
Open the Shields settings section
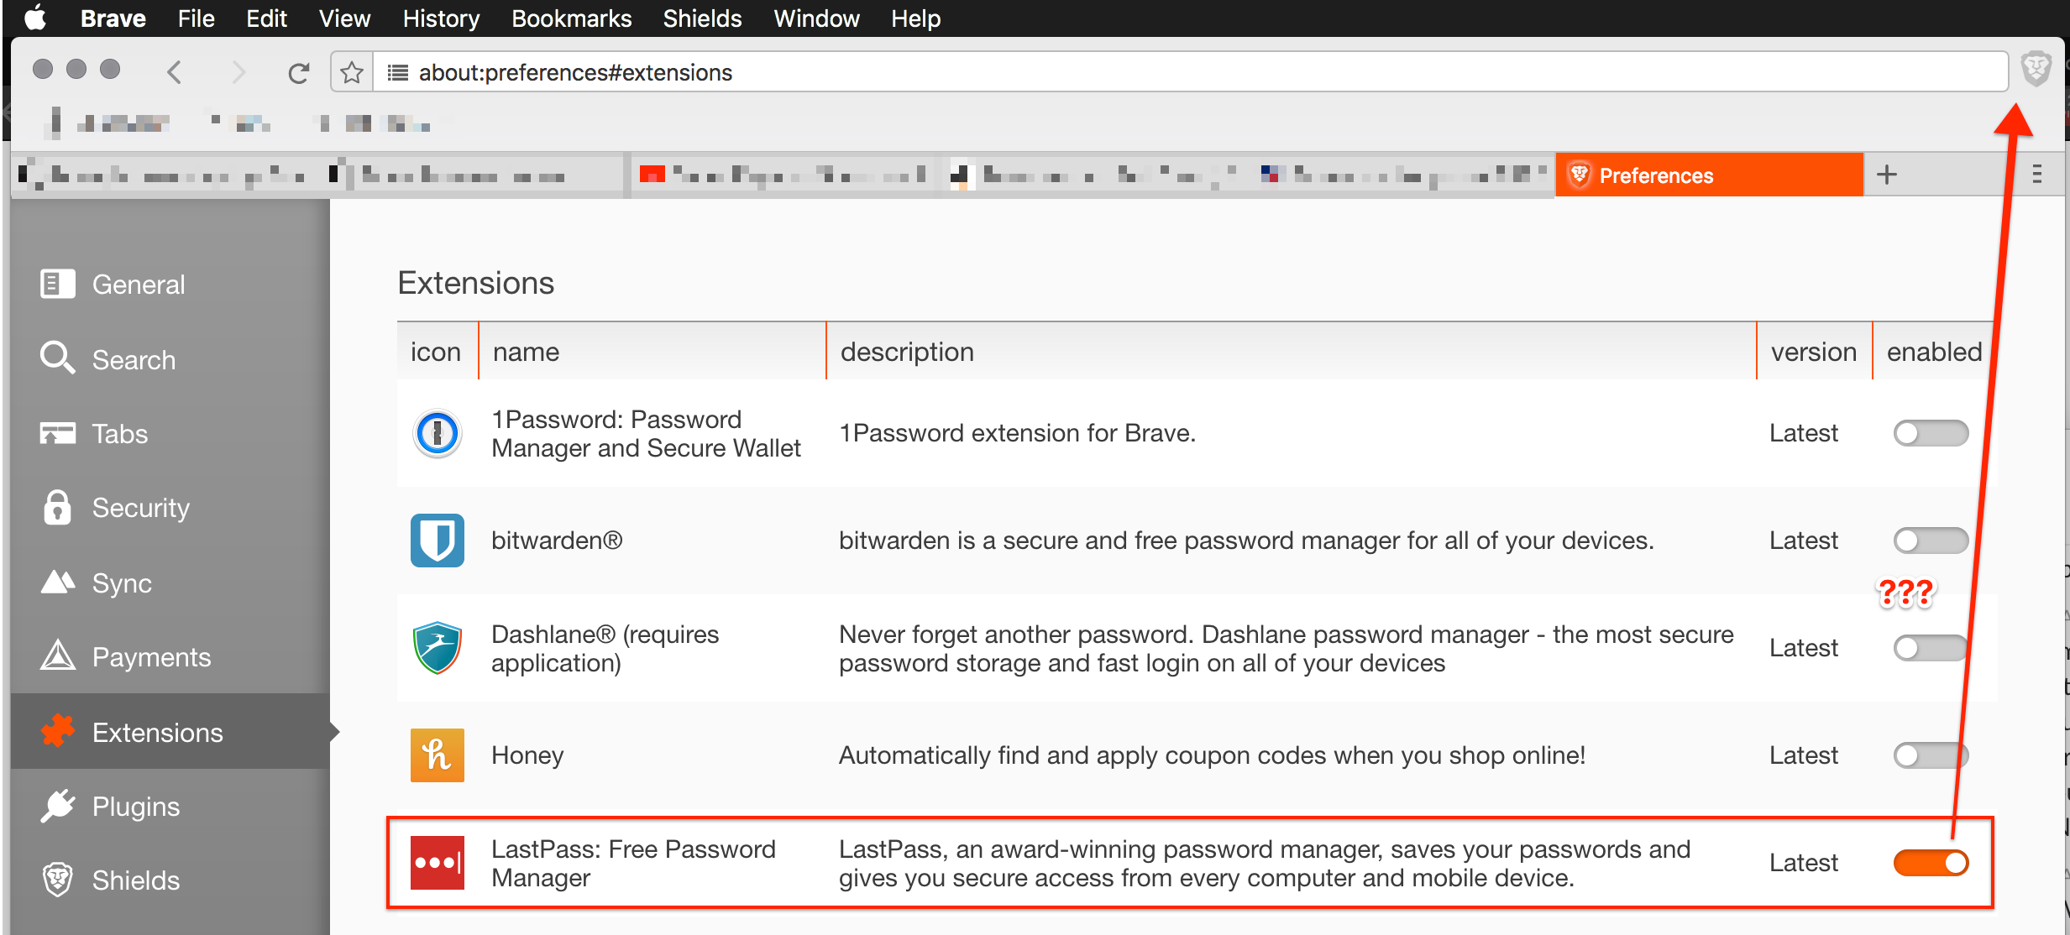click(x=135, y=880)
